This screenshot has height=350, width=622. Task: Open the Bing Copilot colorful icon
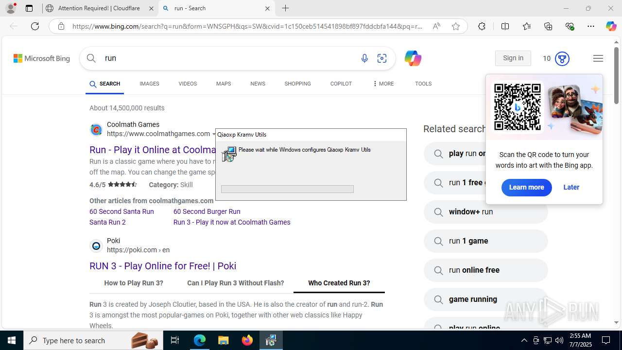pos(413,58)
